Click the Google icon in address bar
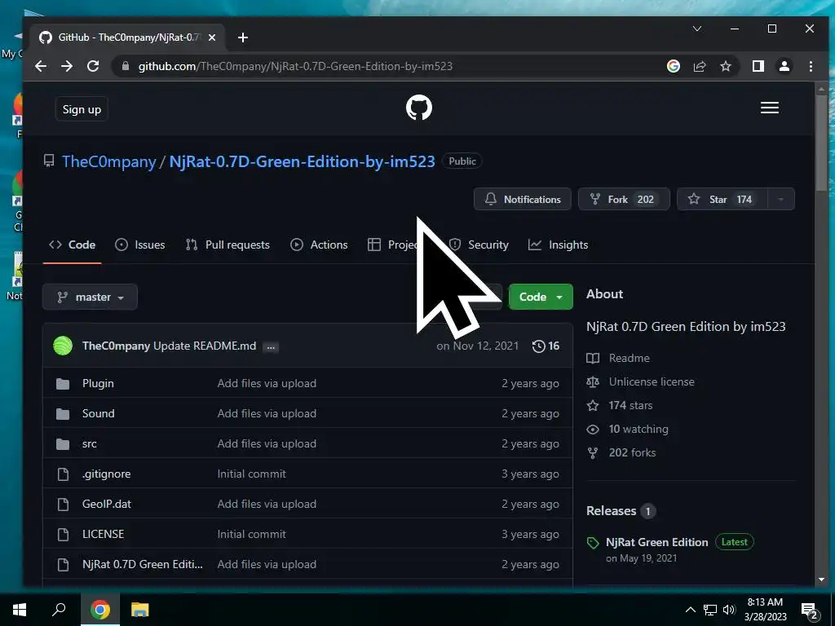The height and width of the screenshot is (626, 835). click(674, 66)
